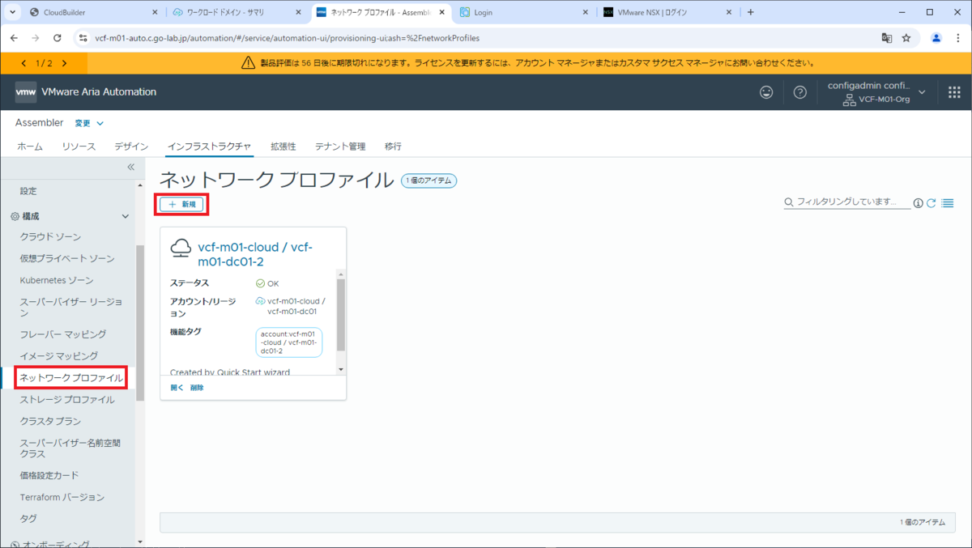972x548 pixels.
Task: Open the browser three-dot menu
Action: pos(957,38)
